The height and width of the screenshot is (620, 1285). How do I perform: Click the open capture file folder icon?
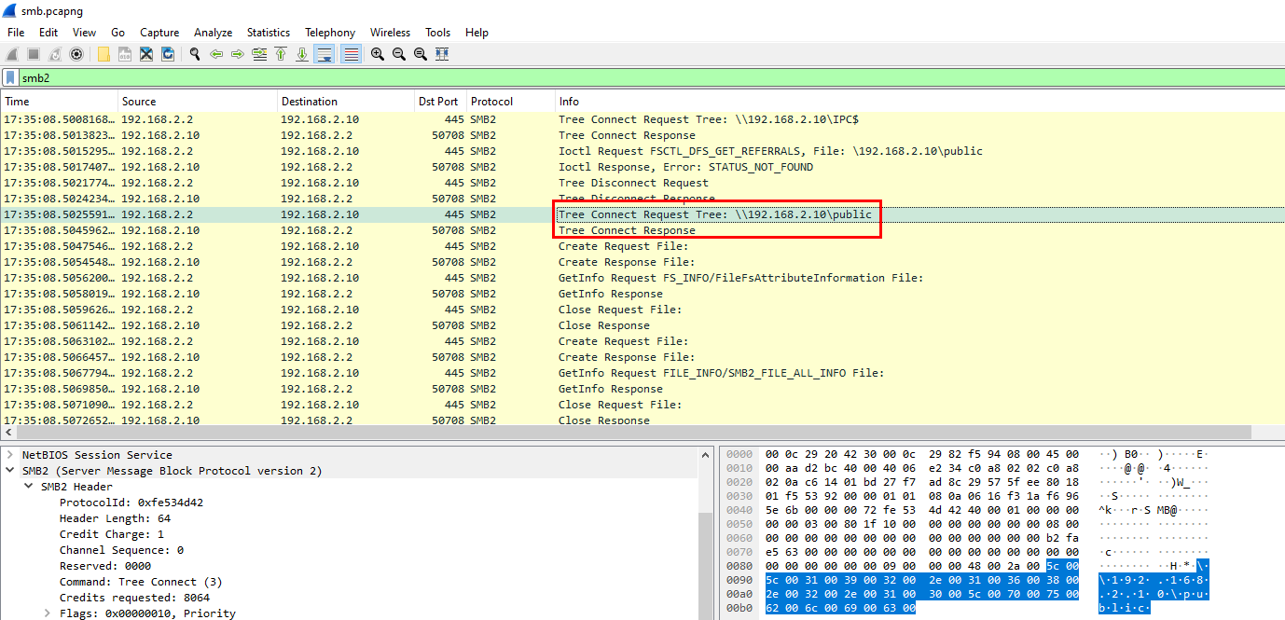[104, 54]
